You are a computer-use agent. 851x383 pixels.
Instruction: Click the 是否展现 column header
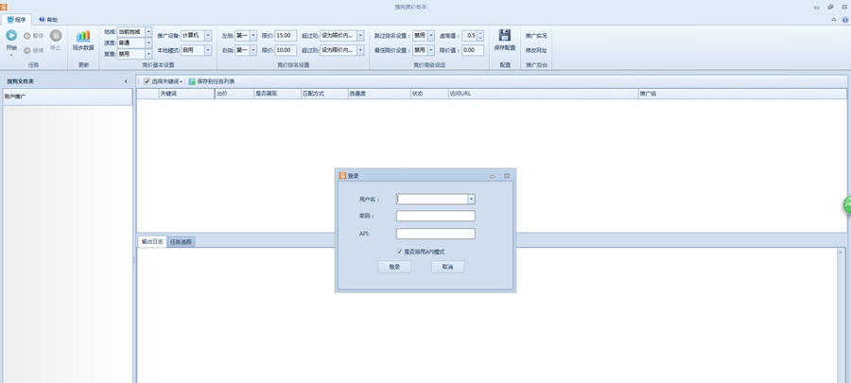(277, 94)
